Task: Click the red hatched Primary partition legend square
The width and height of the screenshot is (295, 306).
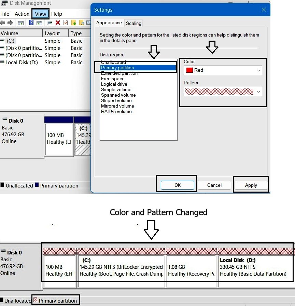Action: [35, 300]
